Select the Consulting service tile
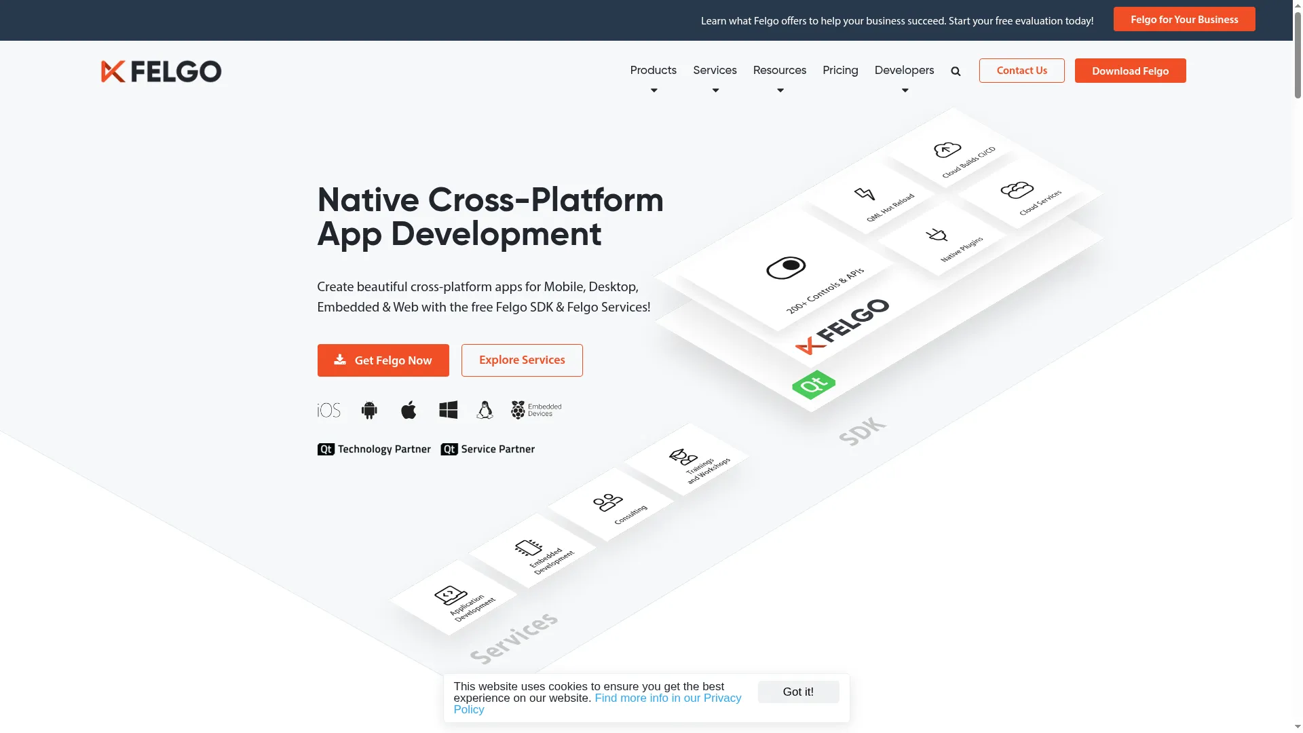 (x=612, y=505)
